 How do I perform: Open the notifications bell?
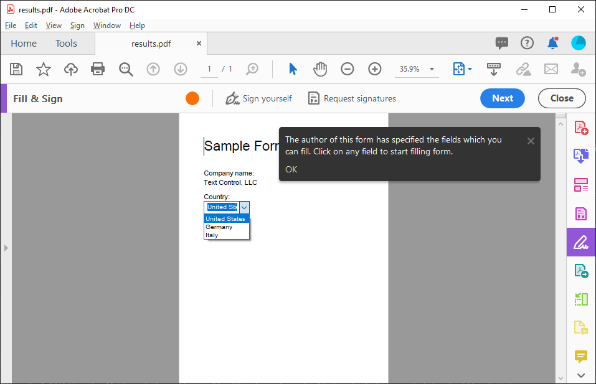tap(552, 43)
